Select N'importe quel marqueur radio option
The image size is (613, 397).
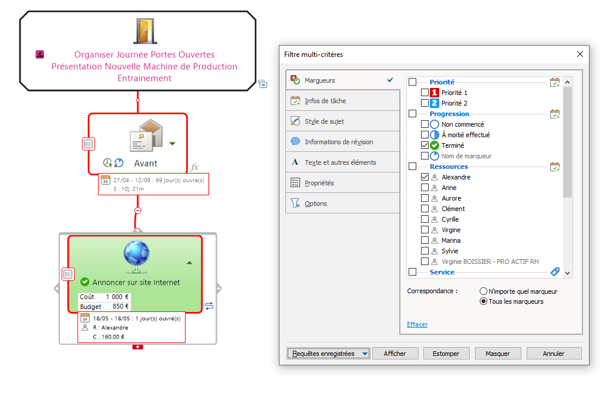(x=483, y=291)
